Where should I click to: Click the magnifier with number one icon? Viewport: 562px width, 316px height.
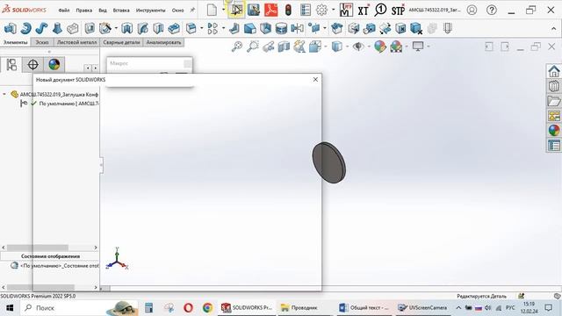pos(380,10)
